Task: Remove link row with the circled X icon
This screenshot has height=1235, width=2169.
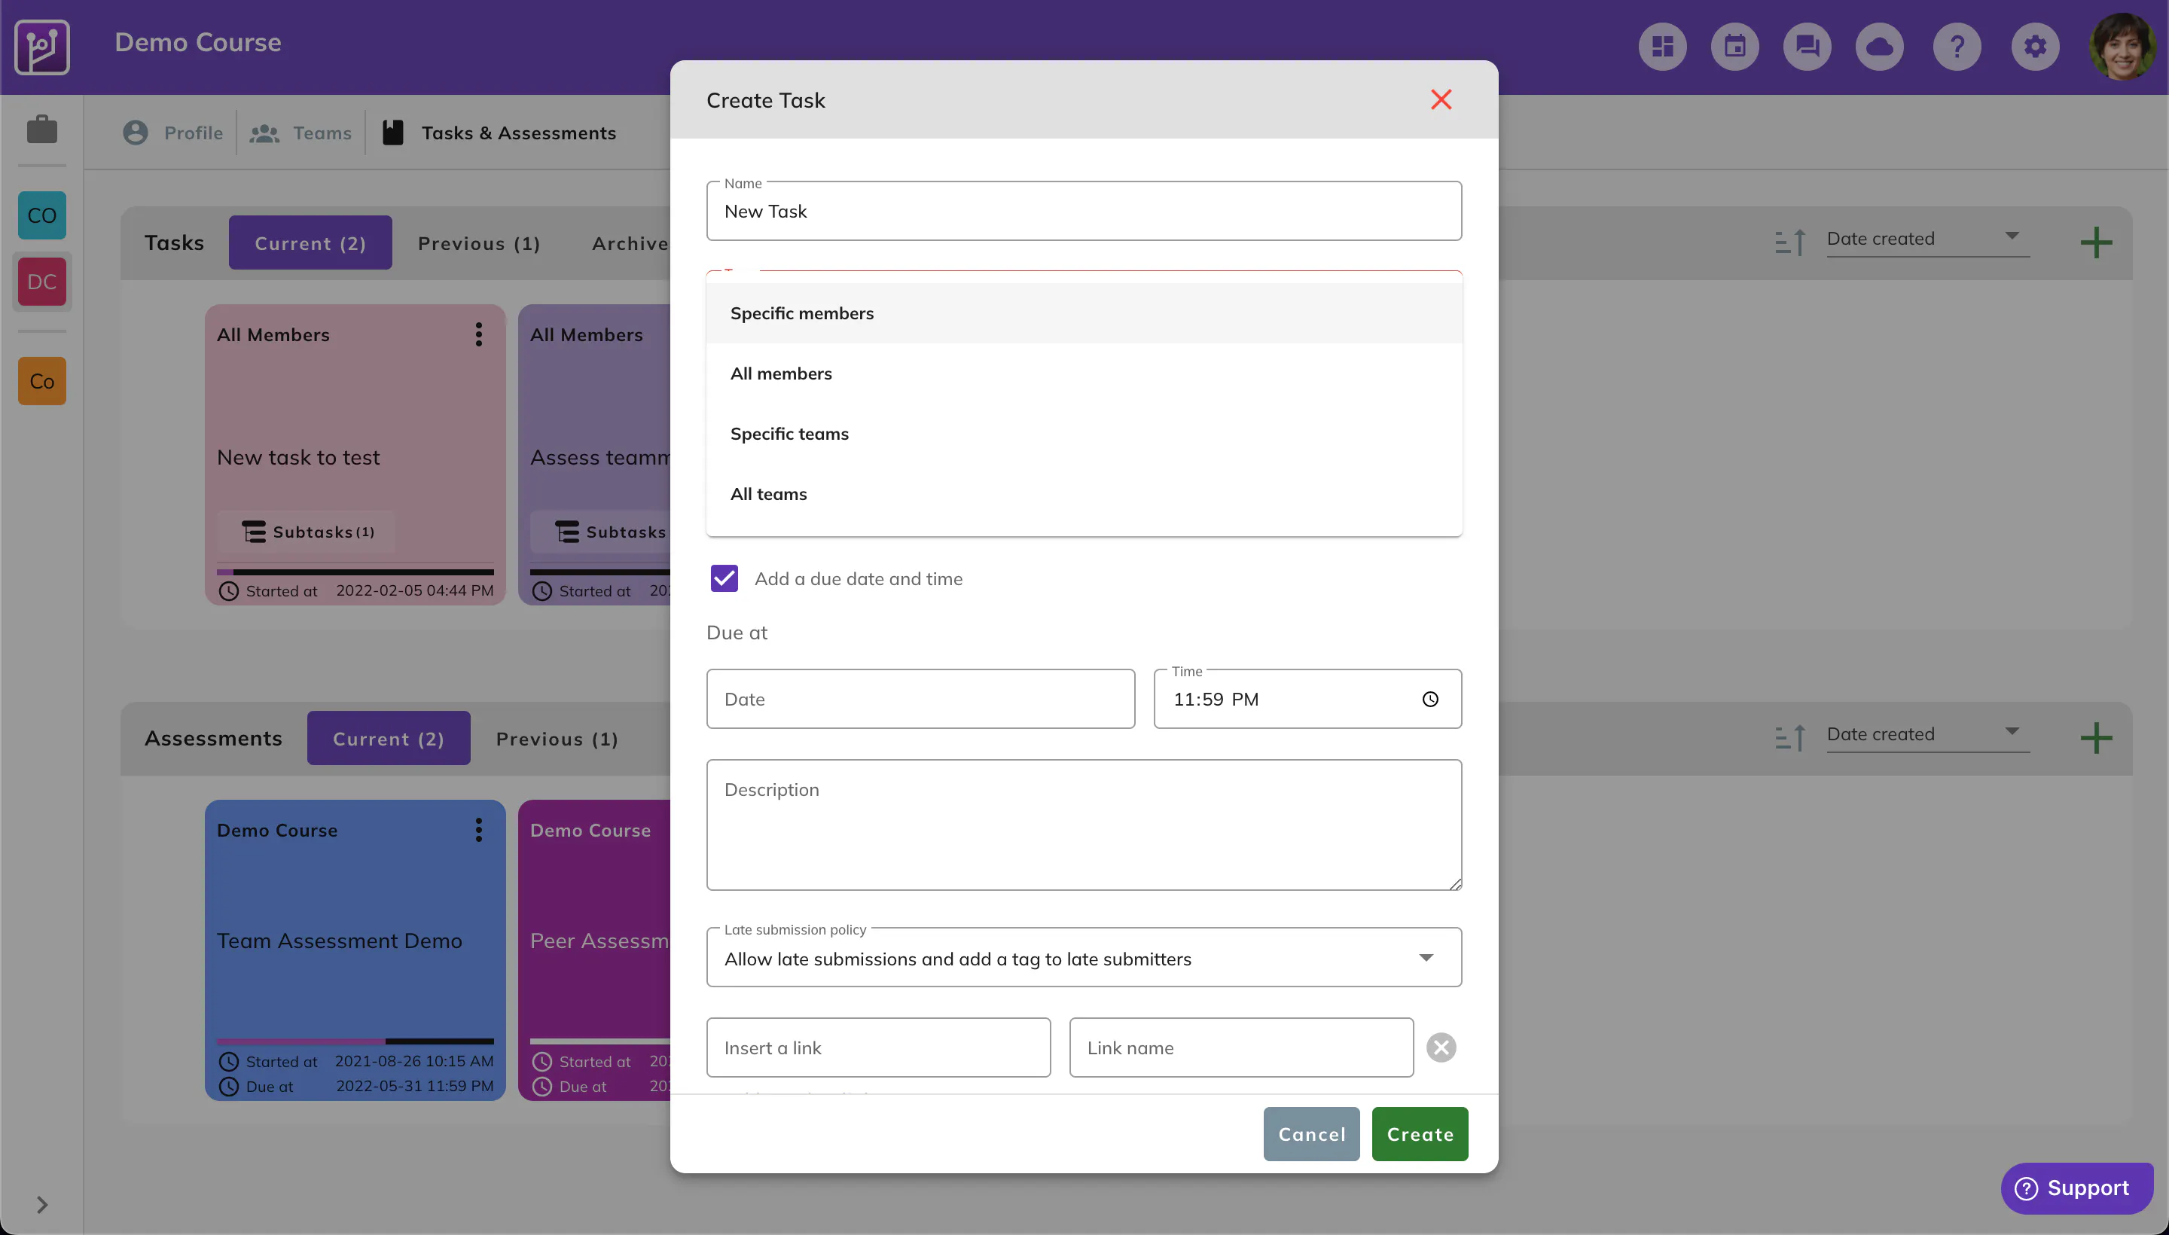Action: (1440, 1047)
